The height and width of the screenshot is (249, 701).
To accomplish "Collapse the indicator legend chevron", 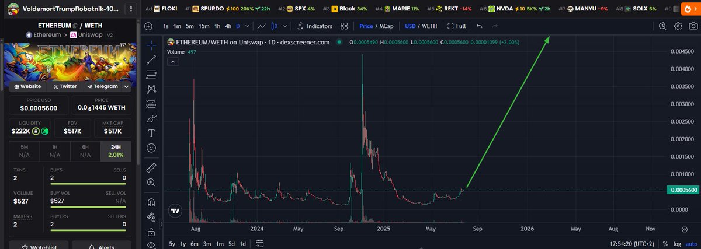I will tap(173, 62).
